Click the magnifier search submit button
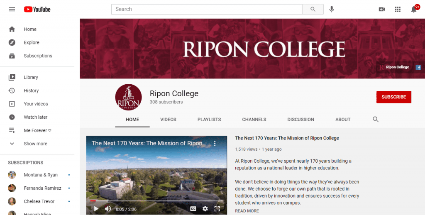This screenshot has width=425, height=215. pos(313,9)
